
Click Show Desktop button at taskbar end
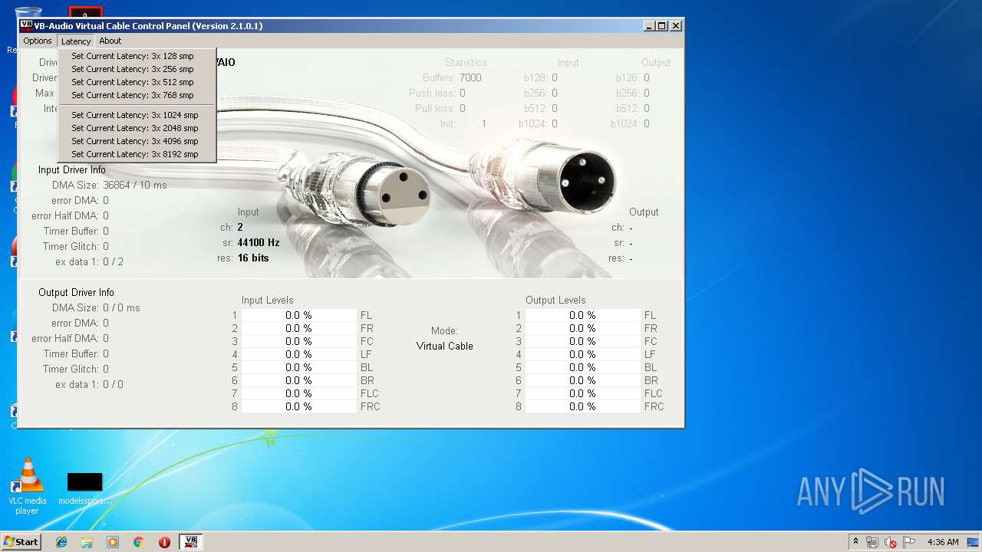click(974, 542)
